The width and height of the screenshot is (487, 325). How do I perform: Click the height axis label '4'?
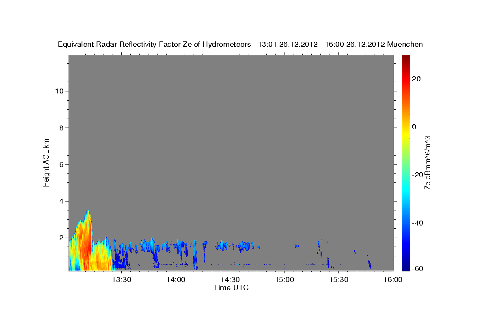pos(60,201)
